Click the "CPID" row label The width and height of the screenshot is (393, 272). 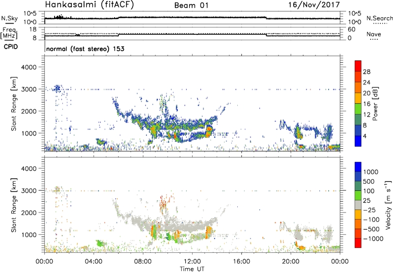tap(11, 47)
